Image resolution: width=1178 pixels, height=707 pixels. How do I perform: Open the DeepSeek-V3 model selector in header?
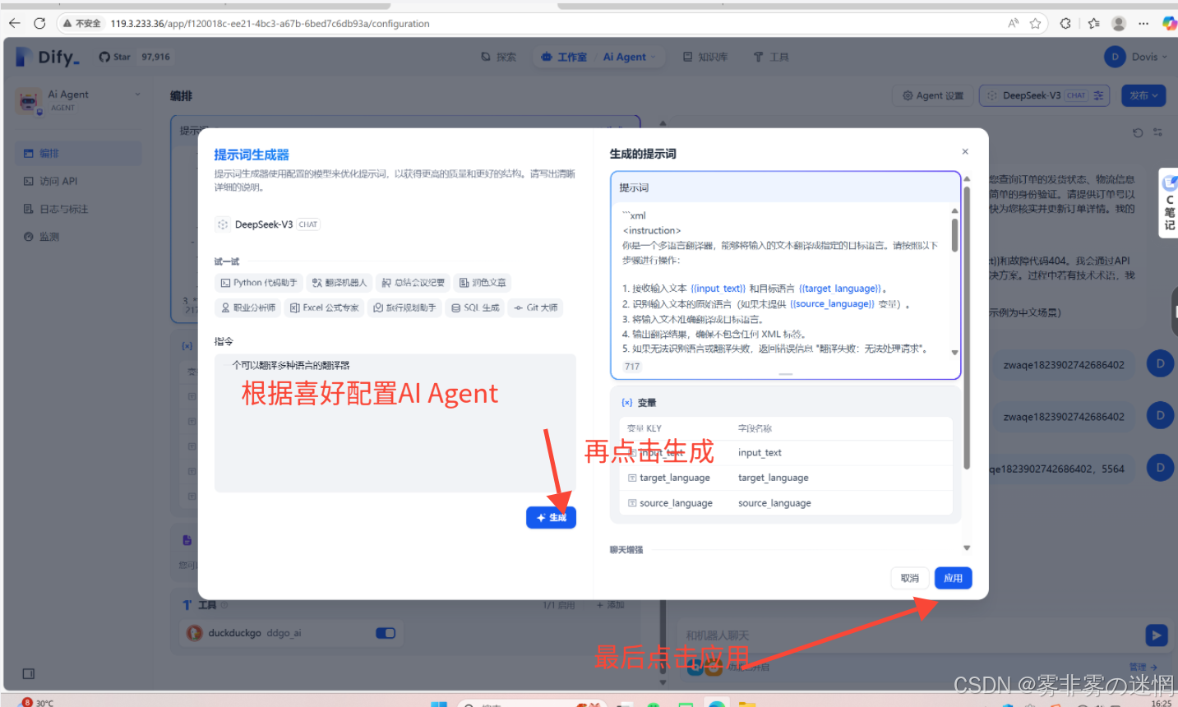tap(1045, 95)
